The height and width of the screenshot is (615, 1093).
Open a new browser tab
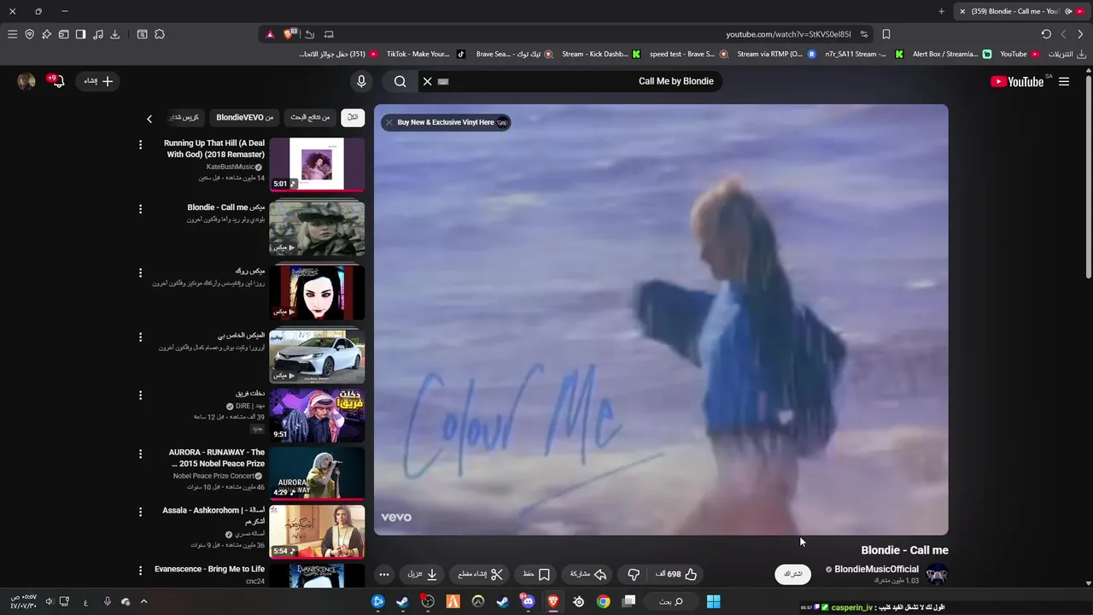tap(941, 11)
